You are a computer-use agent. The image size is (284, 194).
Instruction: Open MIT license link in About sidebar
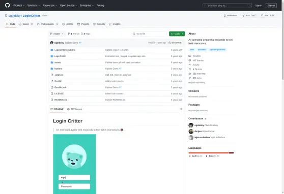(196, 60)
